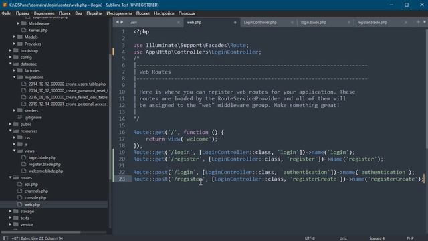
Task: Open register.blade.php in sidebar tree
Action: pyautogui.click(x=45, y=164)
